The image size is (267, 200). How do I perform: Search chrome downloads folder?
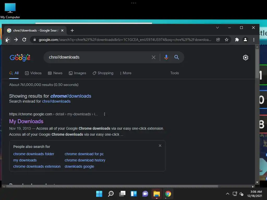tap(34, 154)
